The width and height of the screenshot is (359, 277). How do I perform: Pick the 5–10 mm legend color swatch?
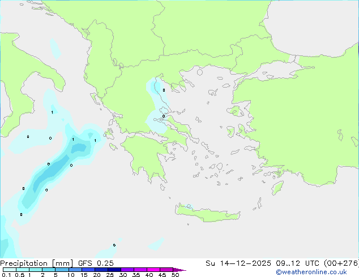click(x=62, y=270)
